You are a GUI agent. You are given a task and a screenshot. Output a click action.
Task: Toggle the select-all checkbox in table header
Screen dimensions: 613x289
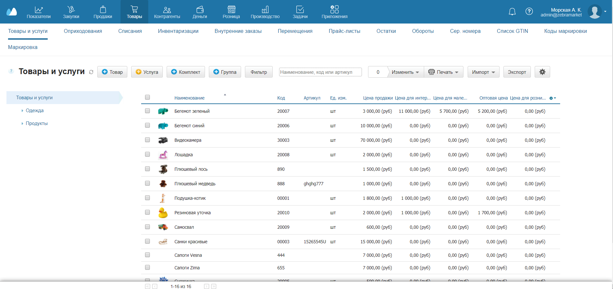(147, 97)
